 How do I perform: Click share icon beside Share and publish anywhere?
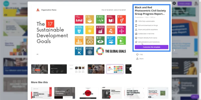(136, 29)
